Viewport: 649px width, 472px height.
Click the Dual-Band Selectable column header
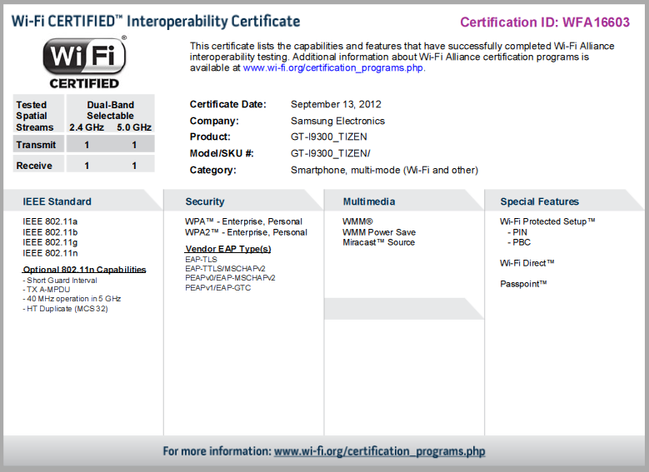[110, 111]
